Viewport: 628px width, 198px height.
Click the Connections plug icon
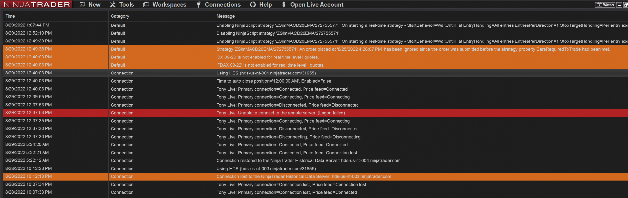(199, 5)
